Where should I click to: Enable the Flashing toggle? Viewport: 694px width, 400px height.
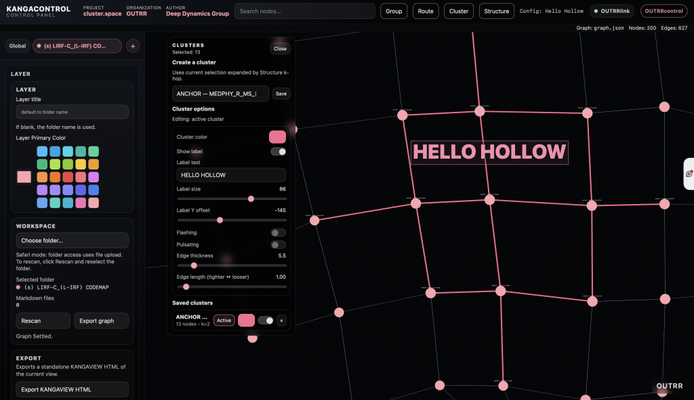coord(278,233)
